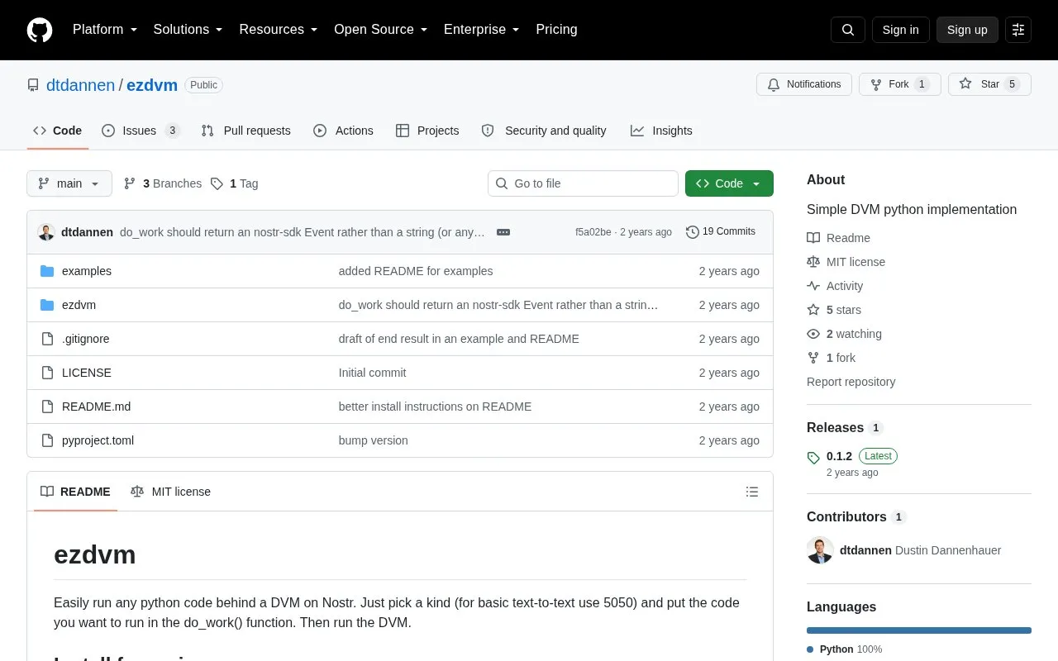Star the ezdvm repository

[989, 84]
